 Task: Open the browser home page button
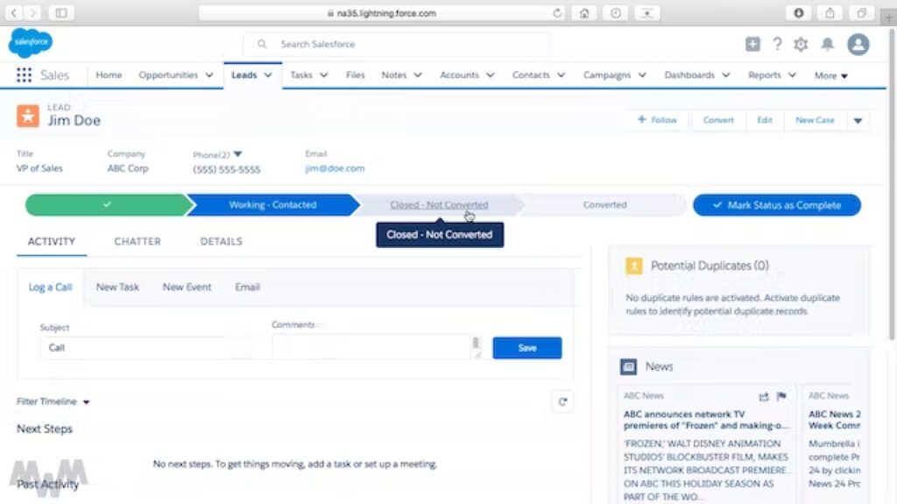coord(584,13)
